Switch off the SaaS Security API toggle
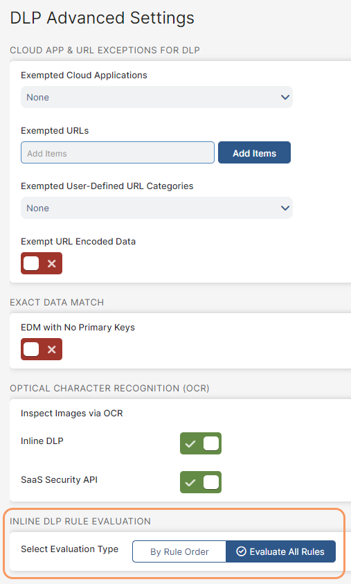Image resolution: width=351 pixels, height=584 pixels. (x=201, y=482)
